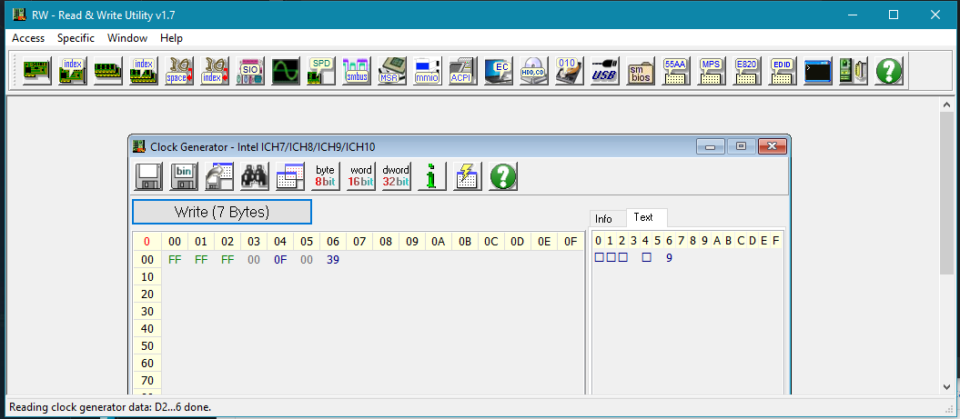Click the scroll up arrow of main window

[x=946, y=104]
